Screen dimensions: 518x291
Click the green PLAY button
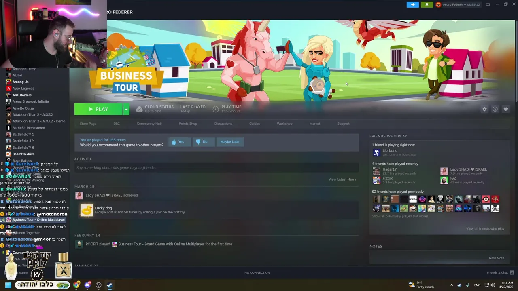(98, 109)
